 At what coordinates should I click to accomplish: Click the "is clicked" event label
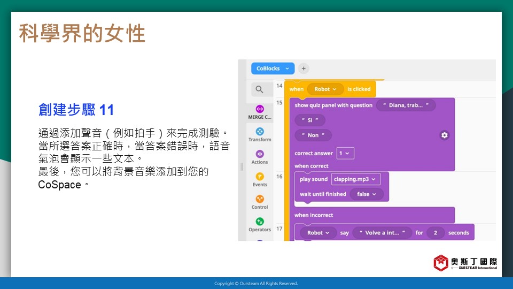(359, 89)
